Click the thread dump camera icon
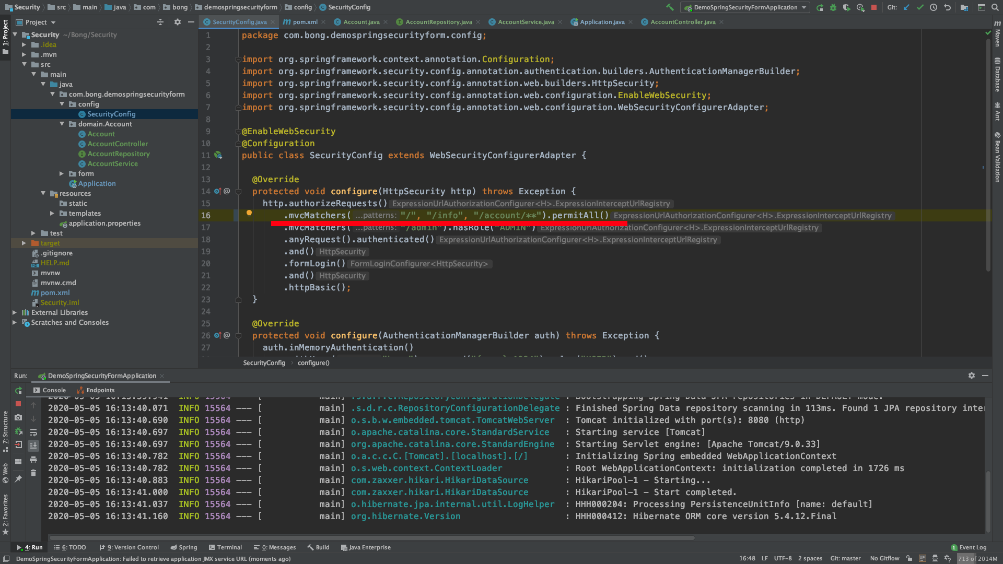The height and width of the screenshot is (564, 1003). pyautogui.click(x=18, y=417)
